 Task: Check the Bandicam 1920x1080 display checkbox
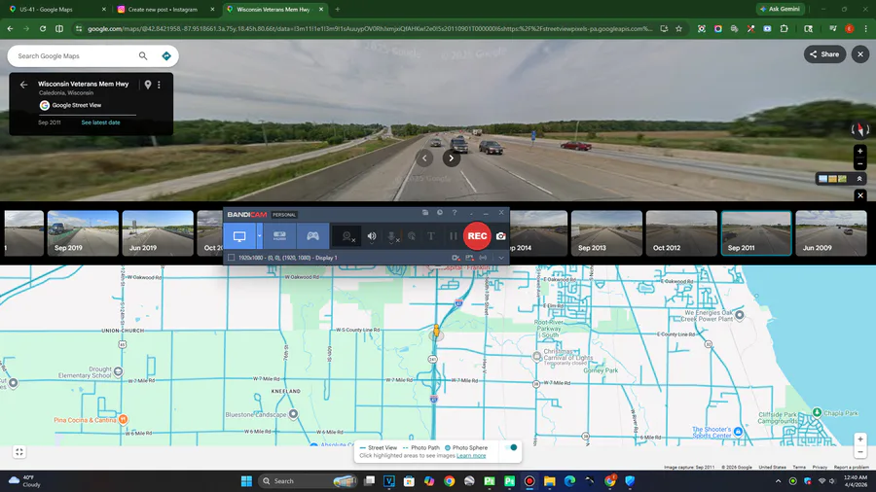pyautogui.click(x=232, y=258)
